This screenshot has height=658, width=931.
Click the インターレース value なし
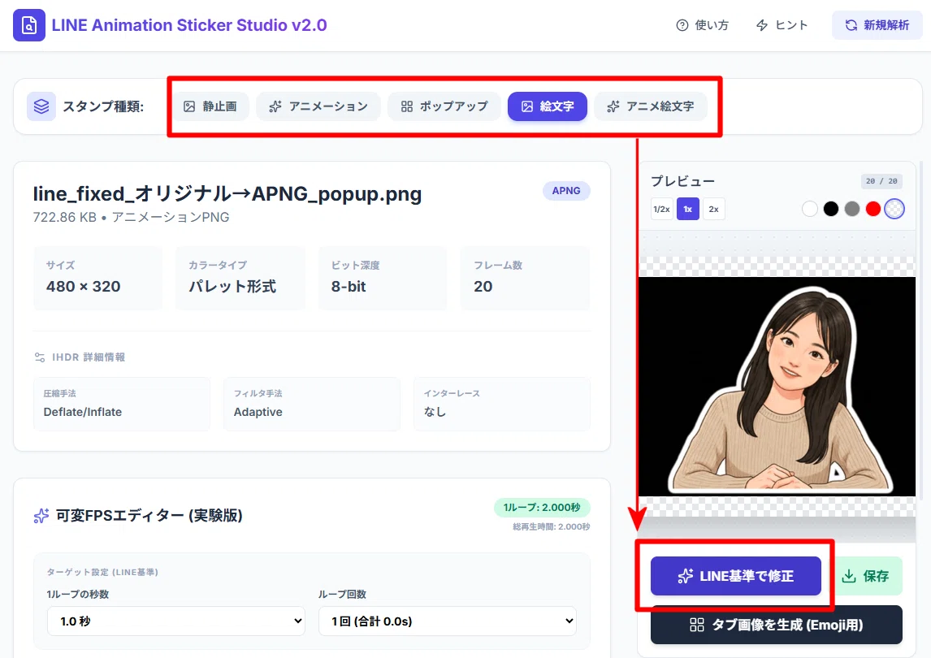point(435,412)
